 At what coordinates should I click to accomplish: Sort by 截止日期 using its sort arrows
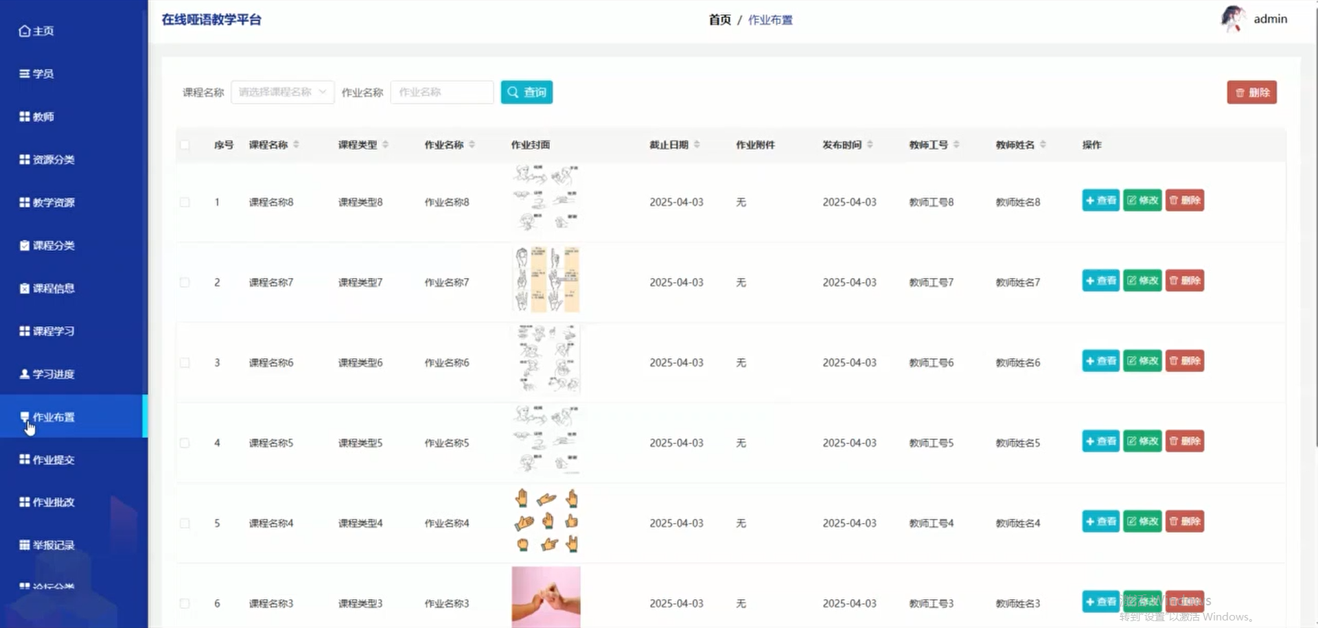(x=698, y=144)
